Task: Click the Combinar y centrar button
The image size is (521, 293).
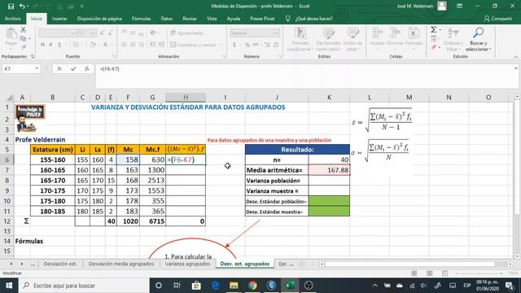Action: [194, 45]
